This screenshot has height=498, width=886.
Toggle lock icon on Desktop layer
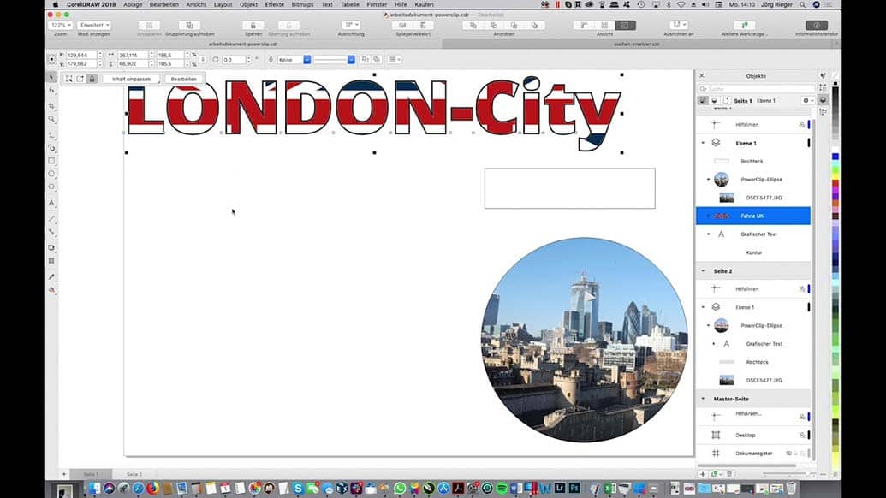[x=801, y=436]
